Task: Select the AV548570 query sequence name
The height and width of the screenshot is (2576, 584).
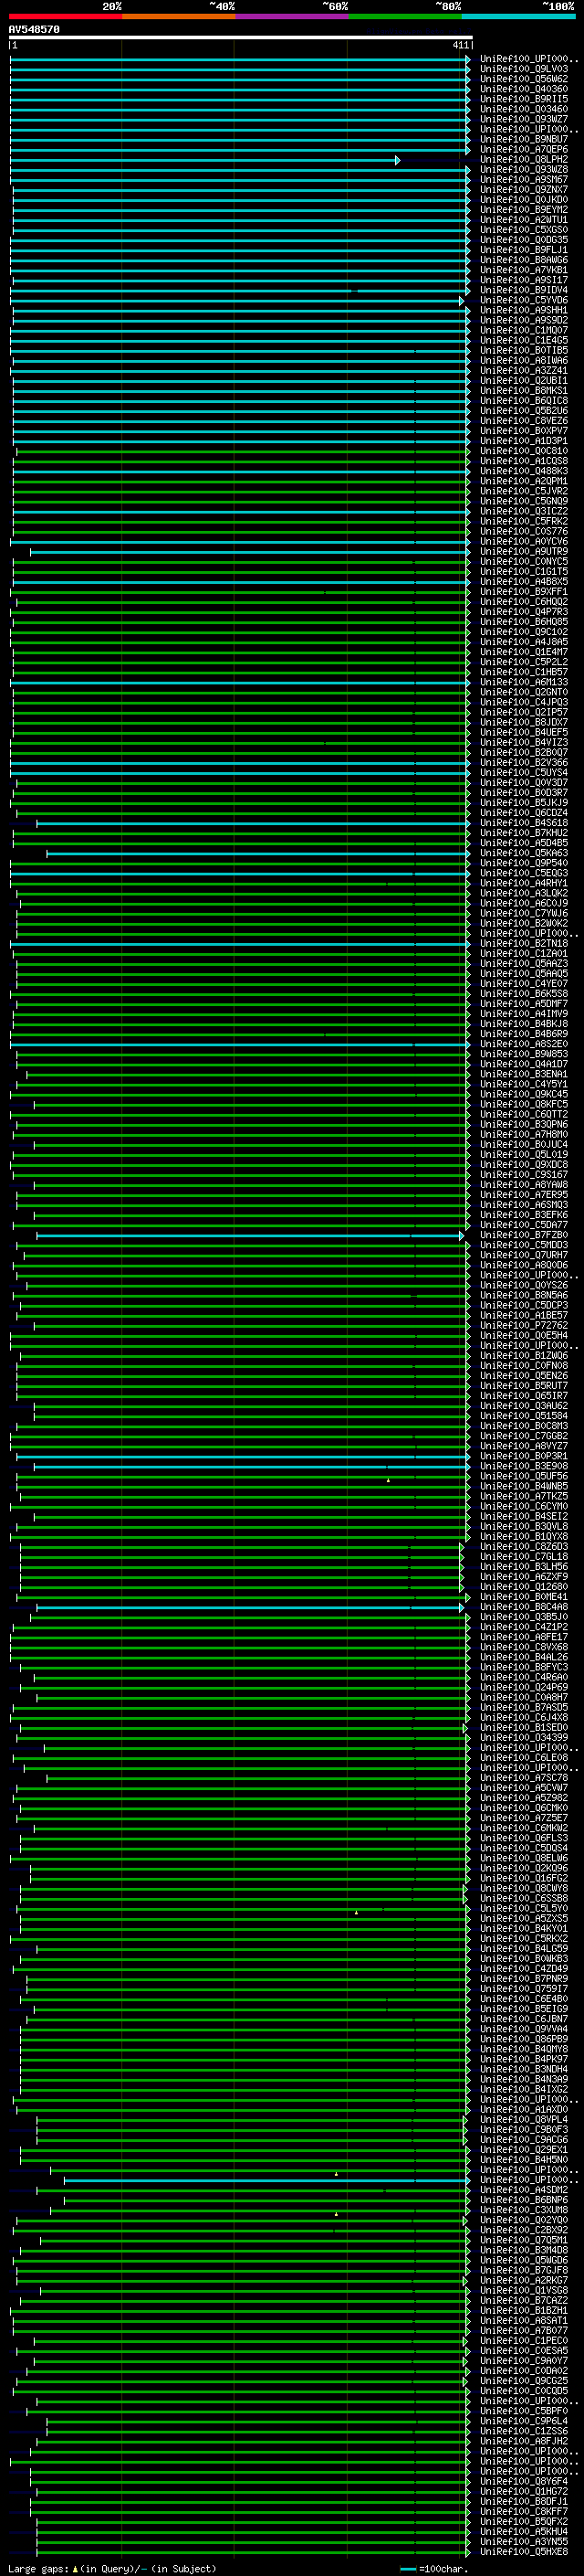Action: [34, 30]
